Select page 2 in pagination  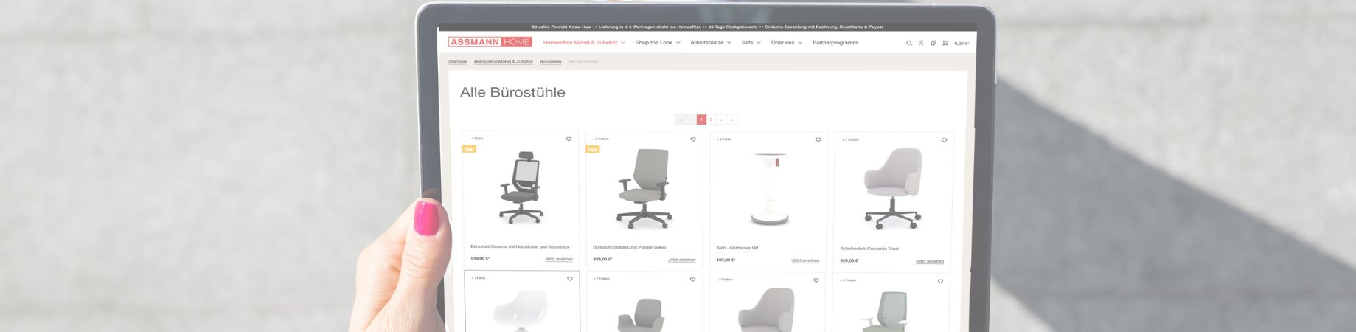pyautogui.click(x=712, y=120)
